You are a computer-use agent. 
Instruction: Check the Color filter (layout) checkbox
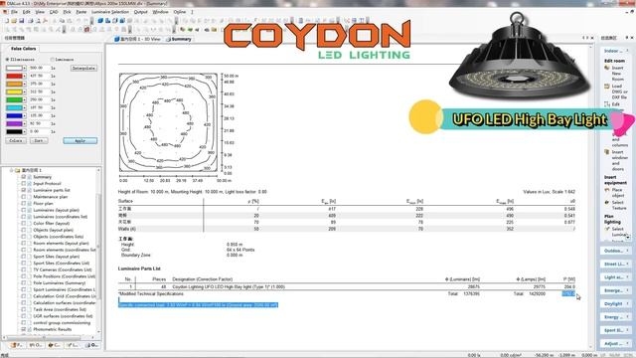coord(24,223)
